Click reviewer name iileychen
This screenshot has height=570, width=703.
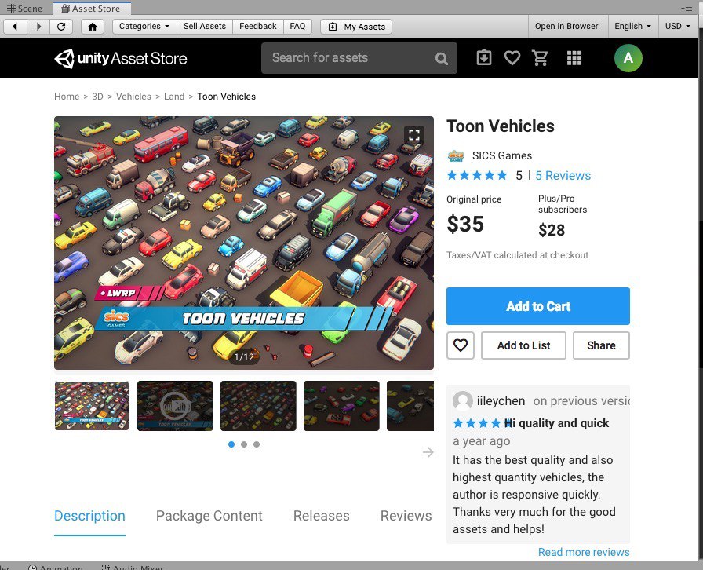point(501,400)
